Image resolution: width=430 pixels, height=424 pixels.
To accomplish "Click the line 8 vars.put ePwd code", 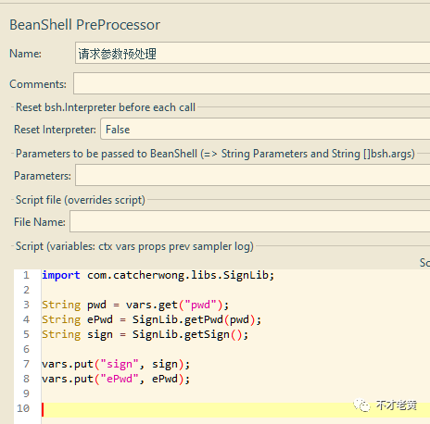I will (x=116, y=379).
